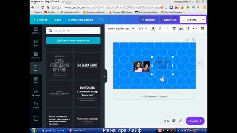
Task: Open the browser hamburger menu
Action: (204, 7)
